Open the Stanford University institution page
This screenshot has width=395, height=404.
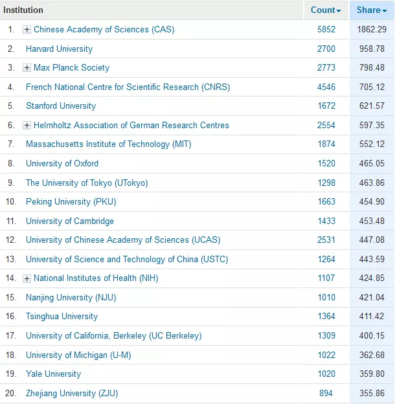pyautogui.click(x=60, y=106)
